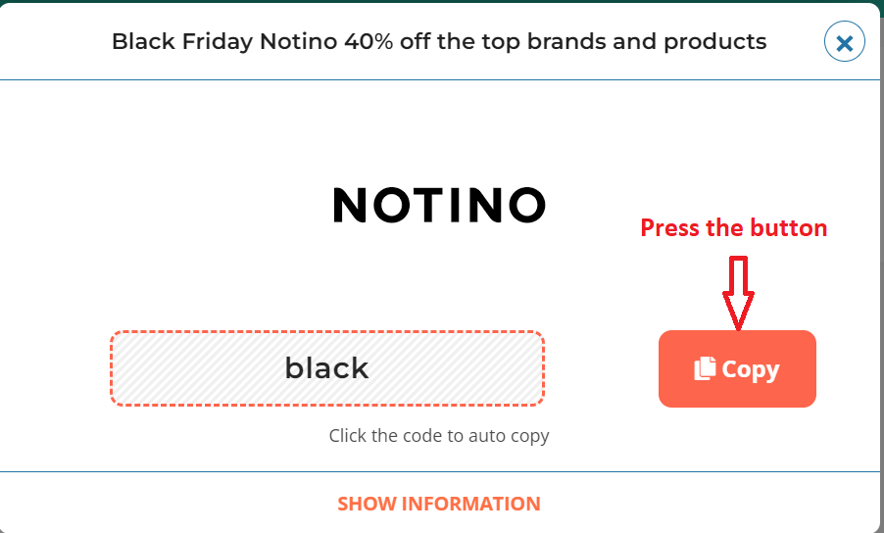Click the "Click the code to auto copy" hint
Screen dimensions: 884x533
439,436
